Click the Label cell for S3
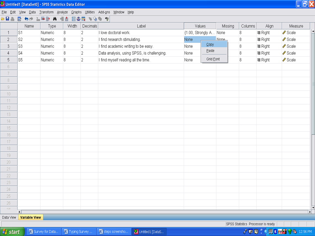This screenshot has height=236, width=315. [141, 46]
